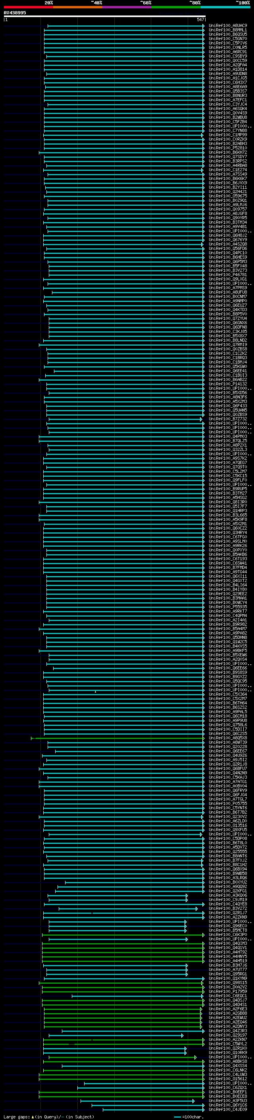The width and height of the screenshot is (254, 1120).
Task: Click hit name UniRef100_C1MP99
Action: (x=227, y=135)
